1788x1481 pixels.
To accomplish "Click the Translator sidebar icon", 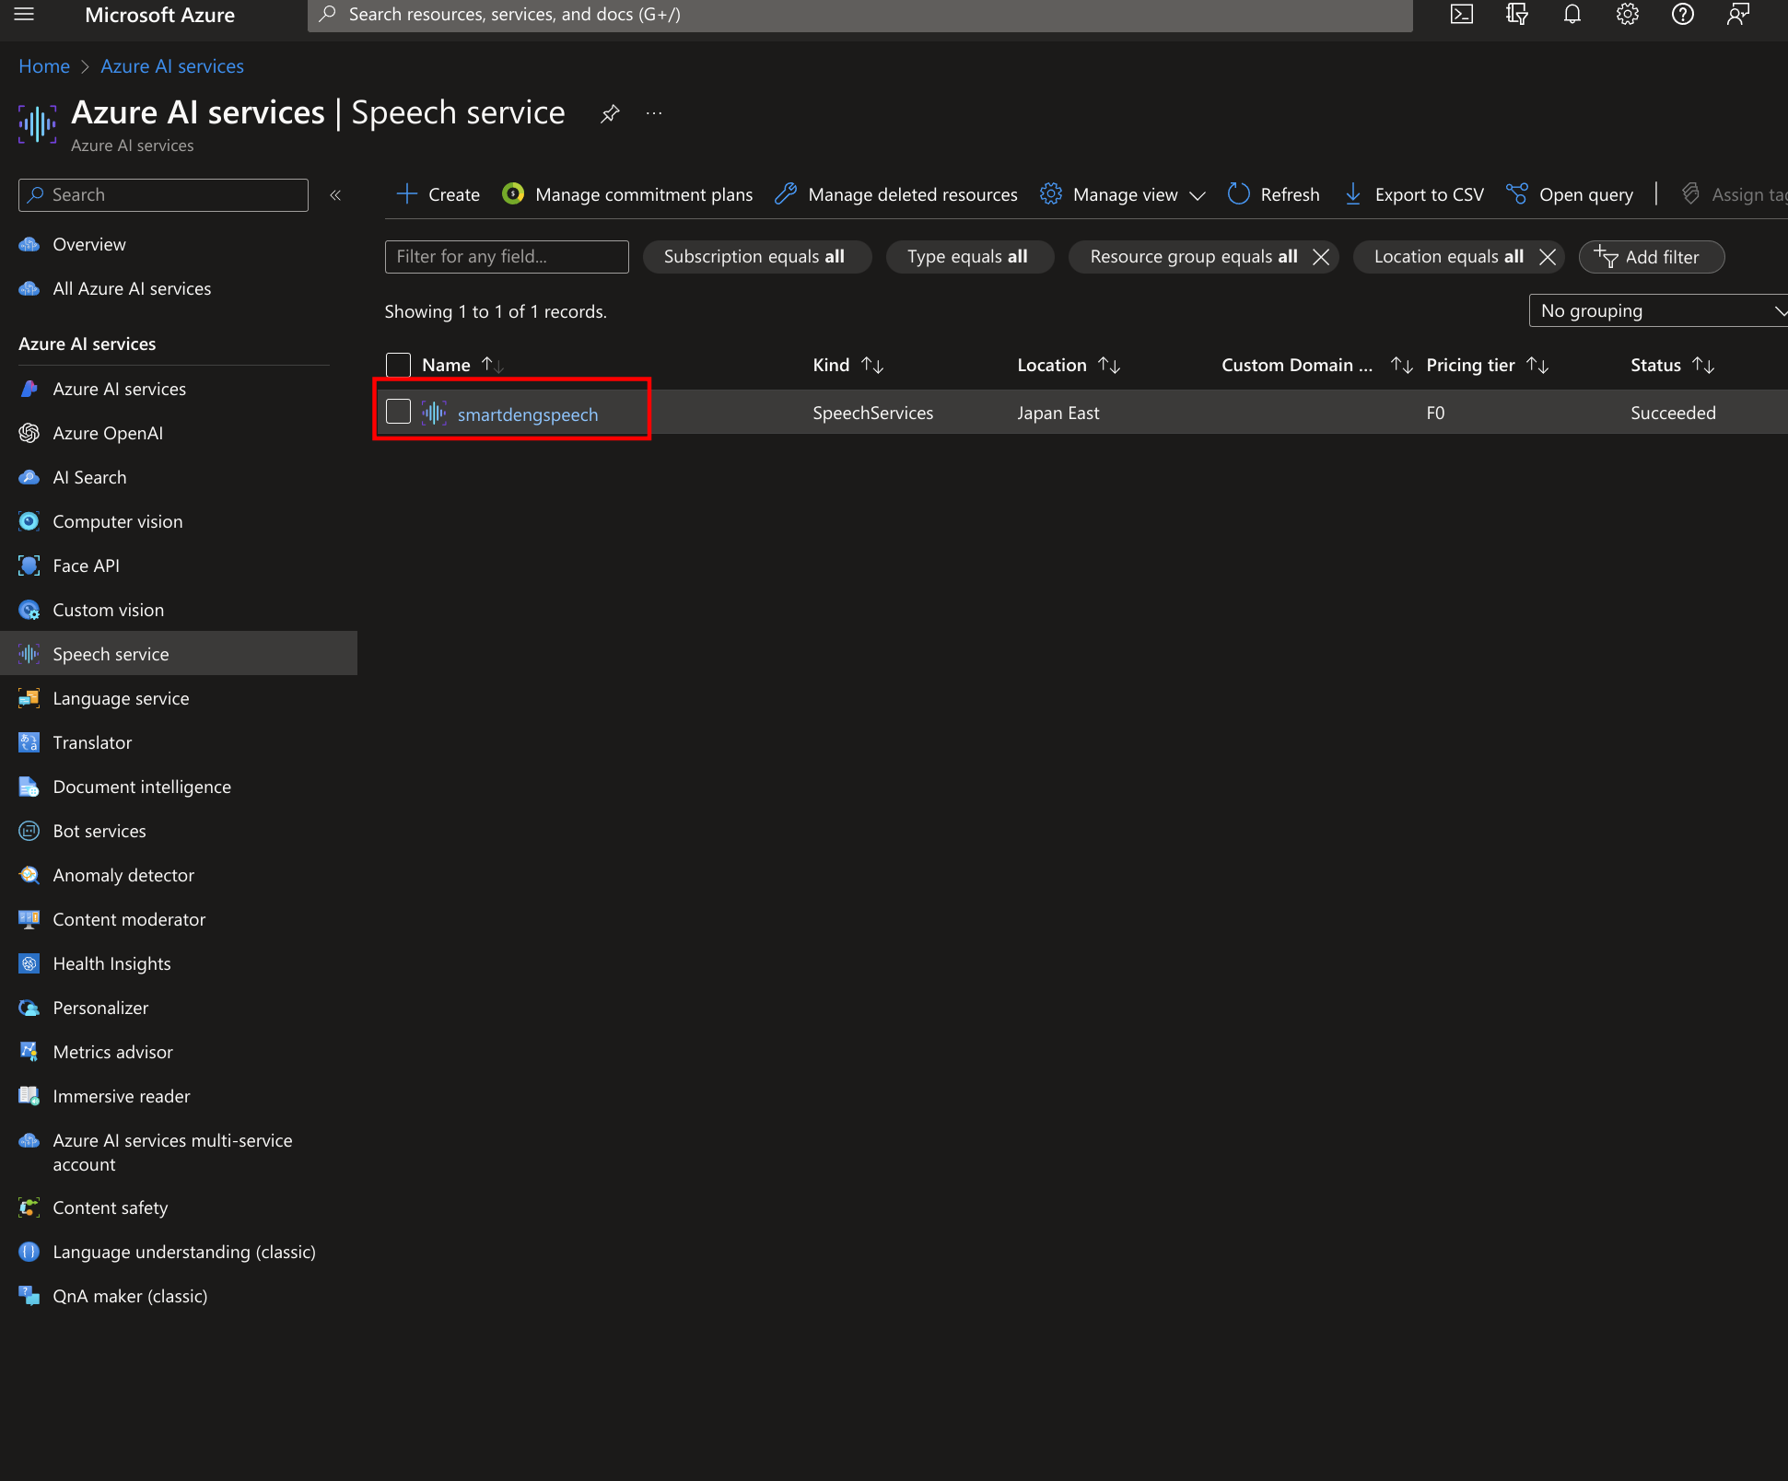I will point(29,742).
